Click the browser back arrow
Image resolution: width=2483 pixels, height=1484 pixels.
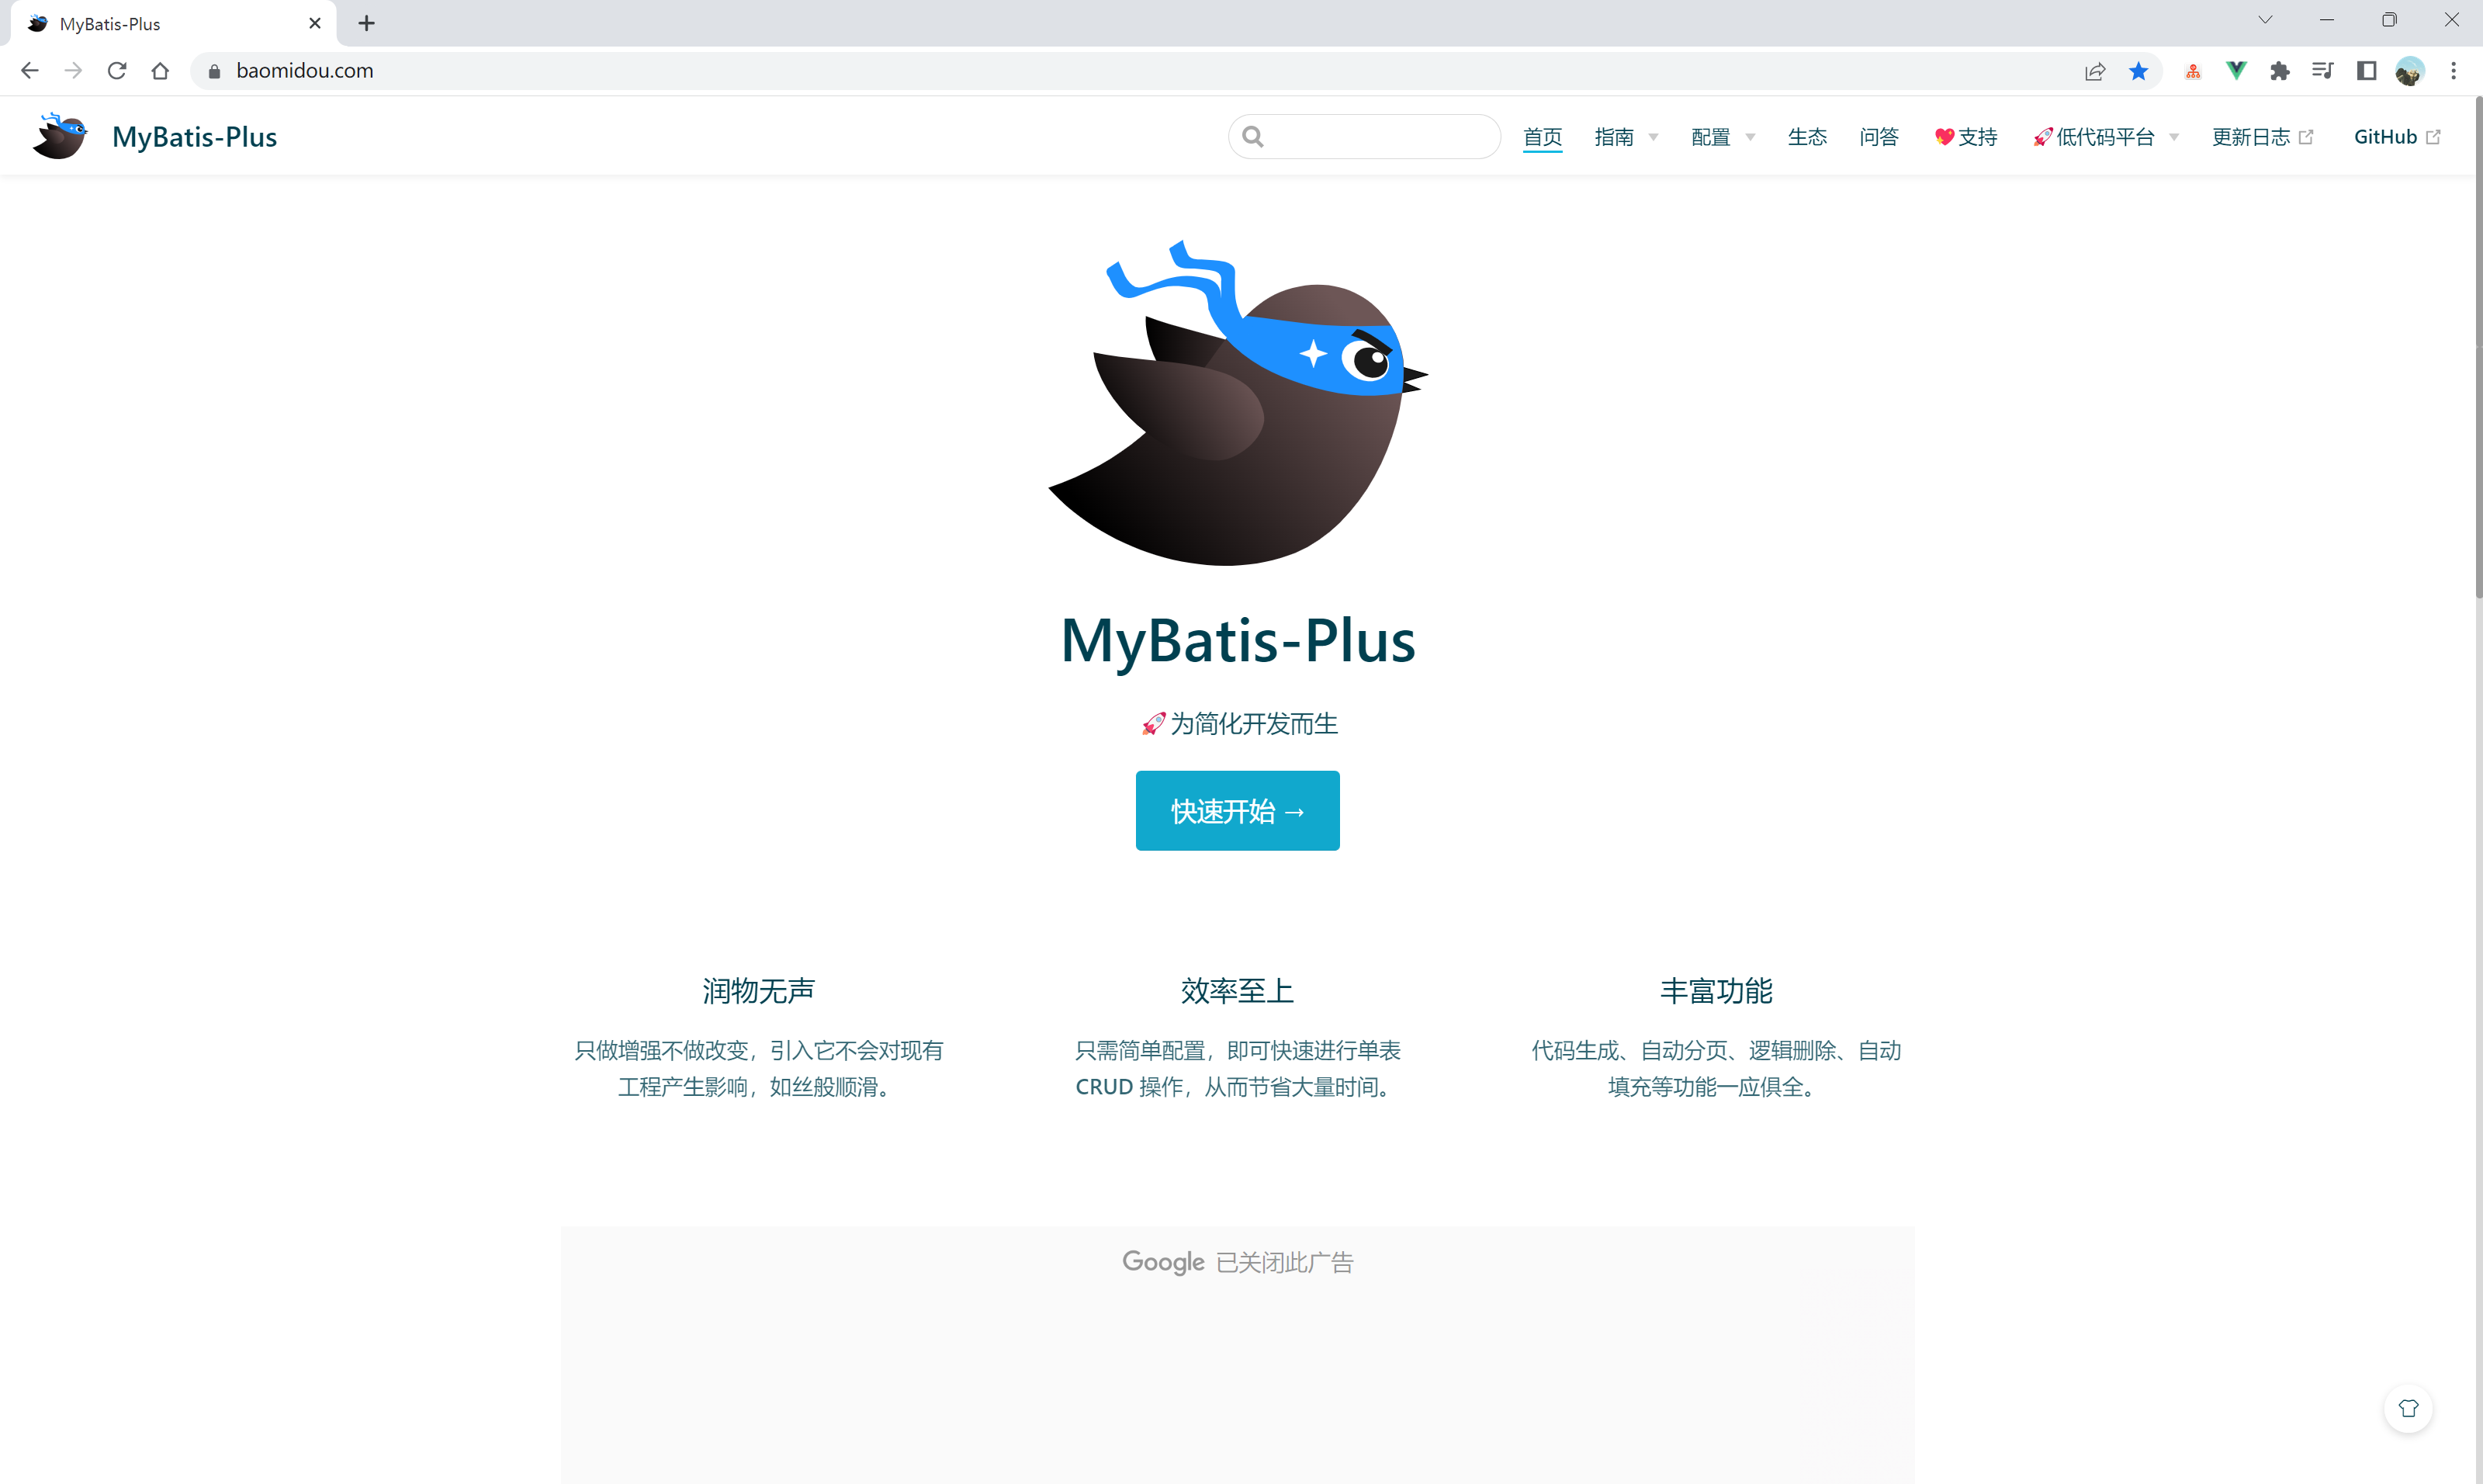coord(29,71)
